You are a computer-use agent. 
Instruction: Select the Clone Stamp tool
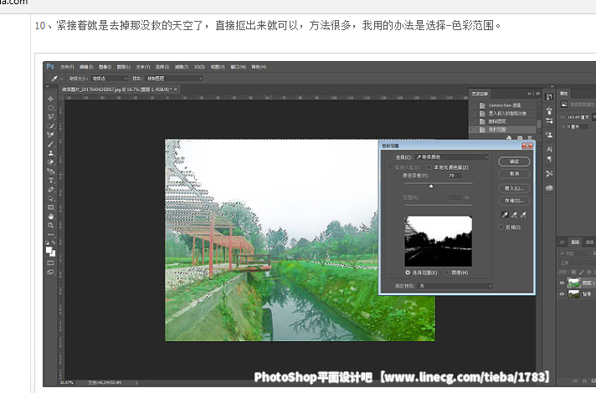coord(50,153)
